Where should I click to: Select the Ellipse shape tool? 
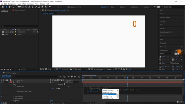click(x=26, y=7)
